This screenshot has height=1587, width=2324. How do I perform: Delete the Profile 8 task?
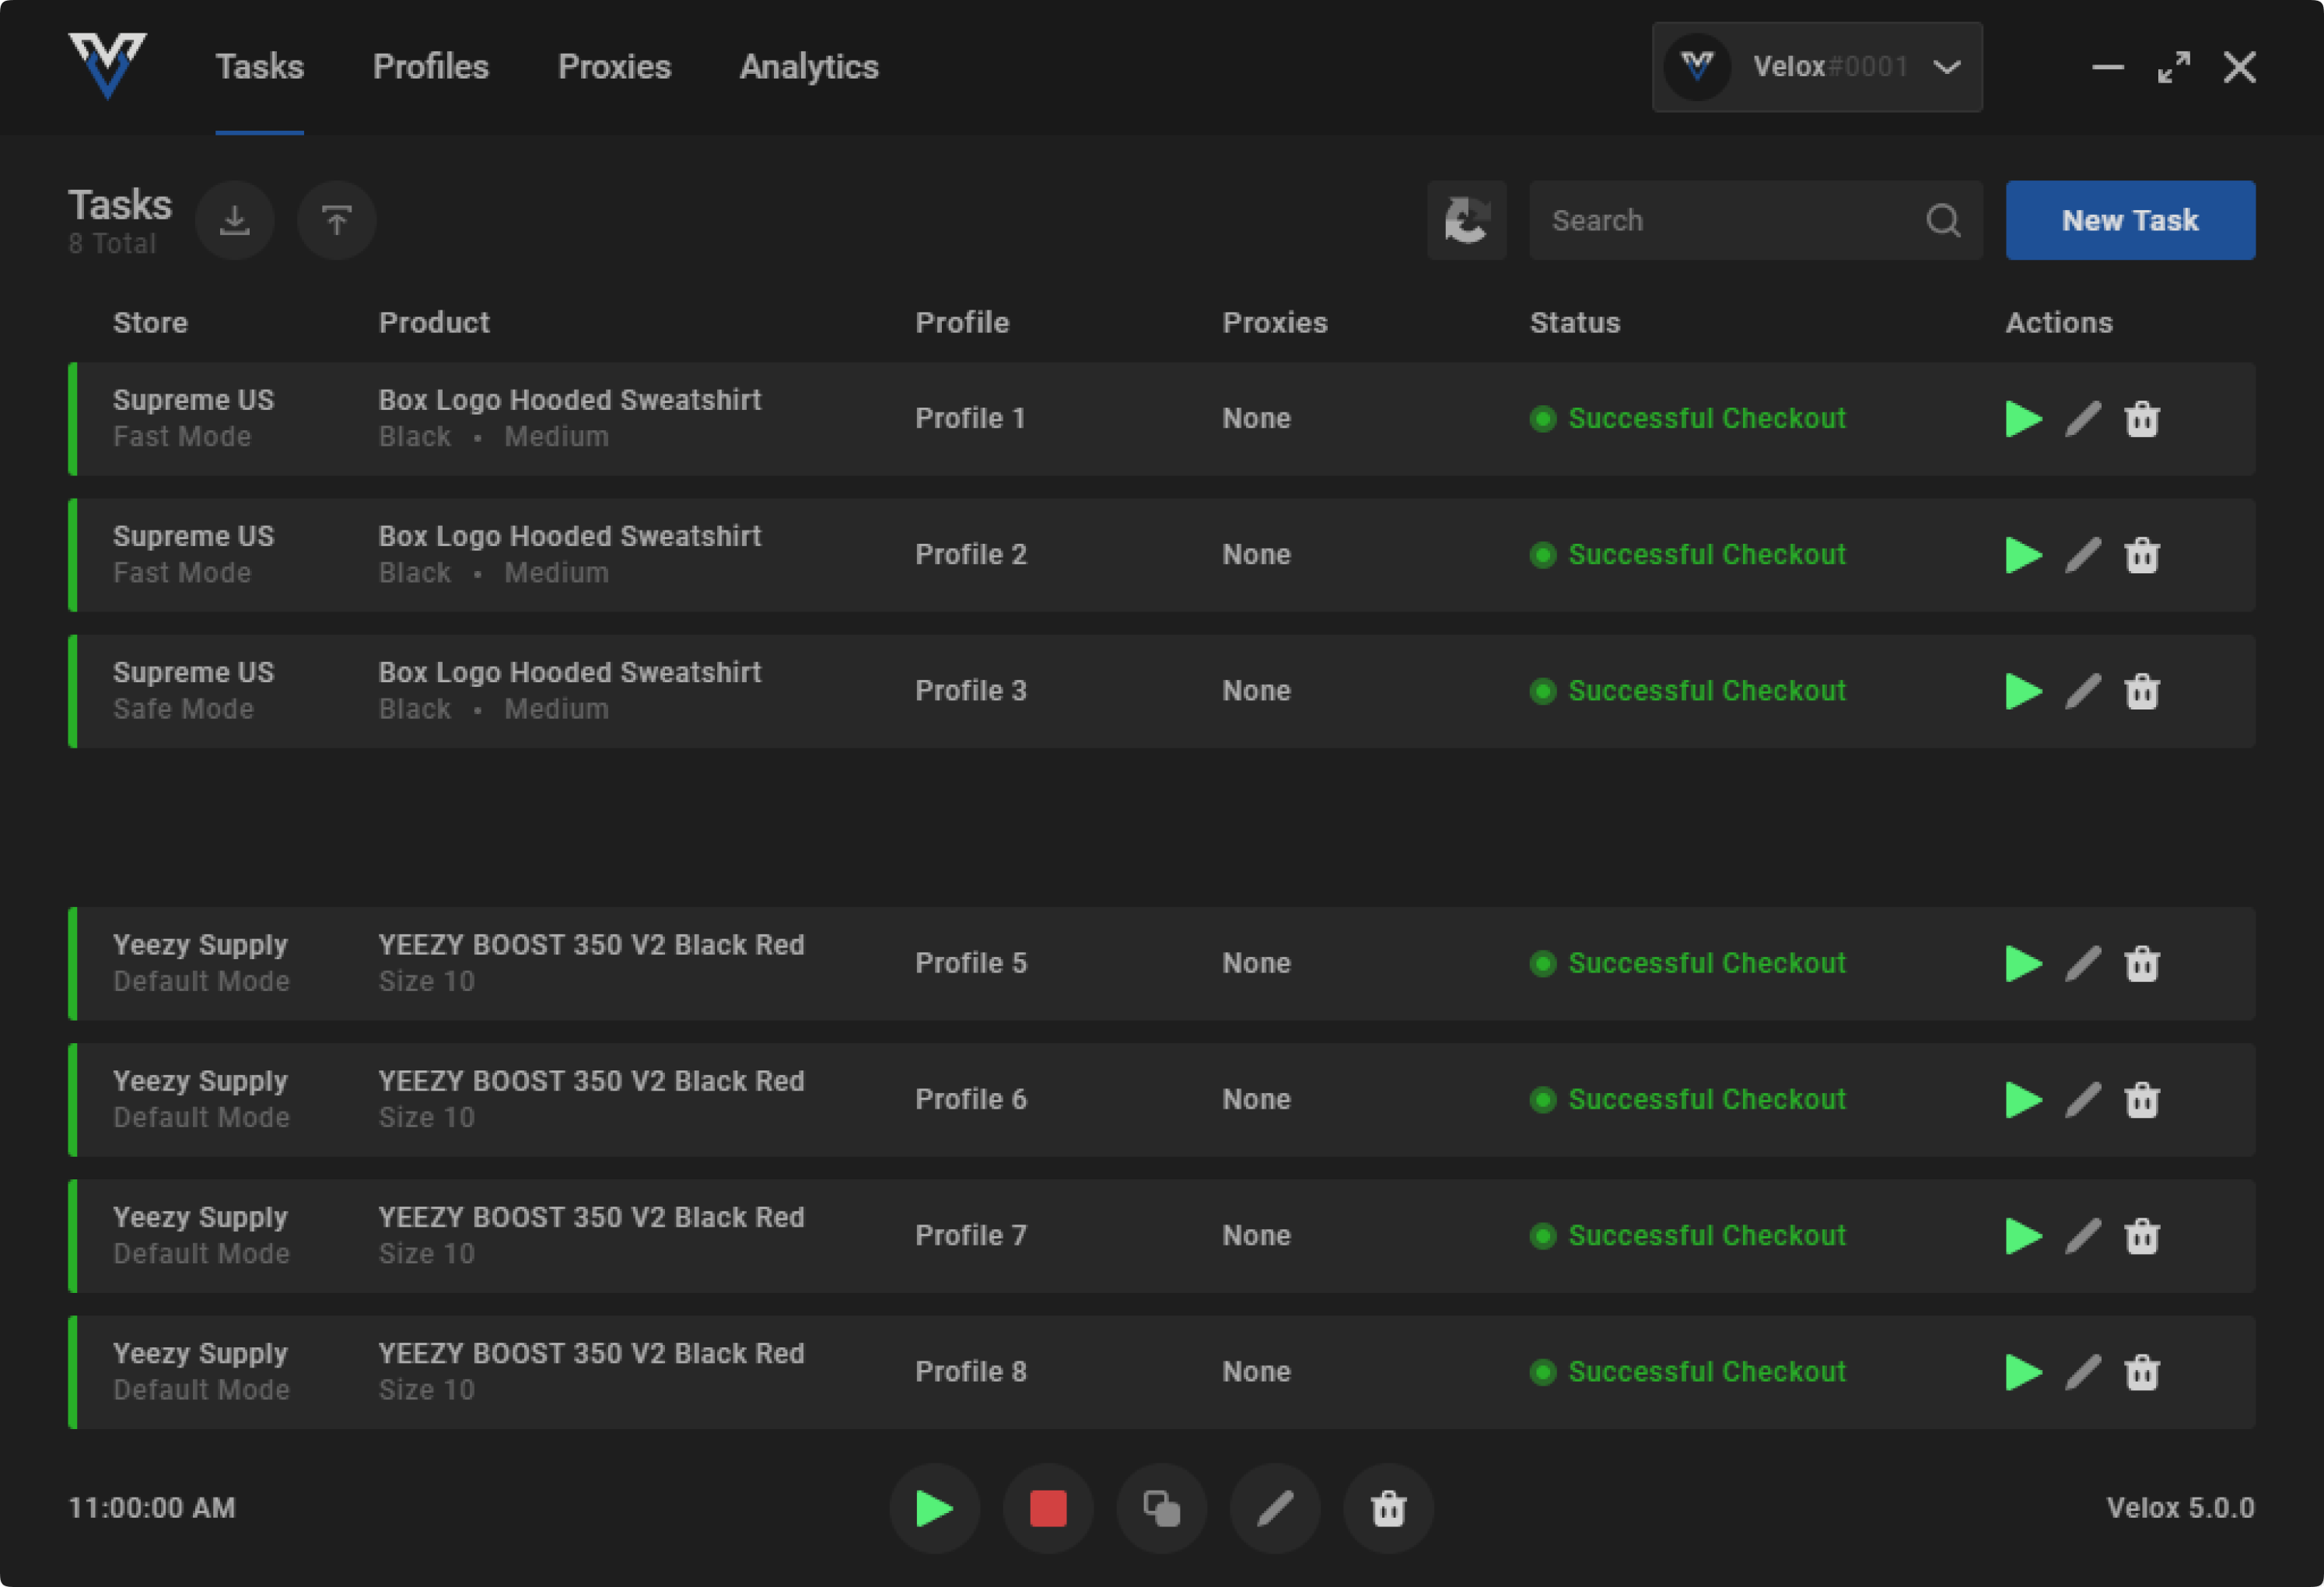pyautogui.click(x=2142, y=1372)
